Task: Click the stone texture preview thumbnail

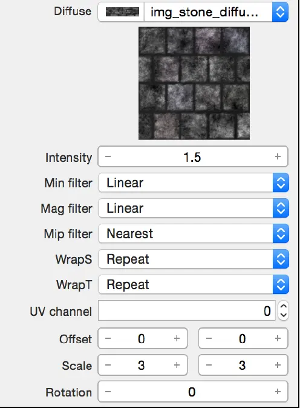Action: pyautogui.click(x=194, y=83)
